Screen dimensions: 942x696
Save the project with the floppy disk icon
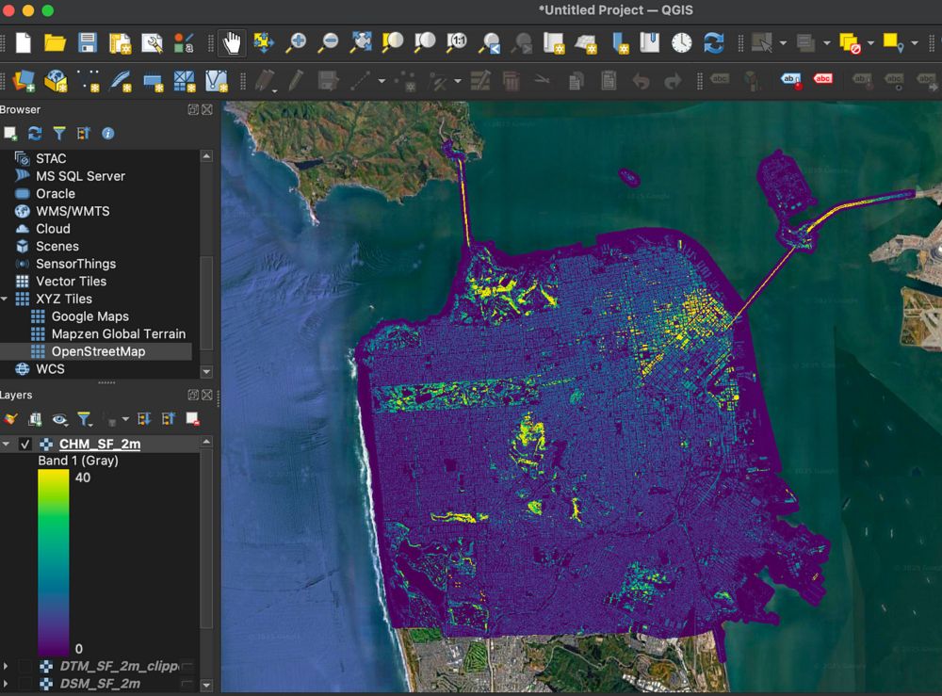point(88,42)
